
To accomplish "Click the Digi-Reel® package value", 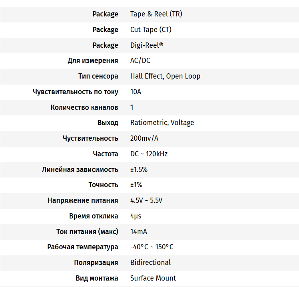I will 147,45.
